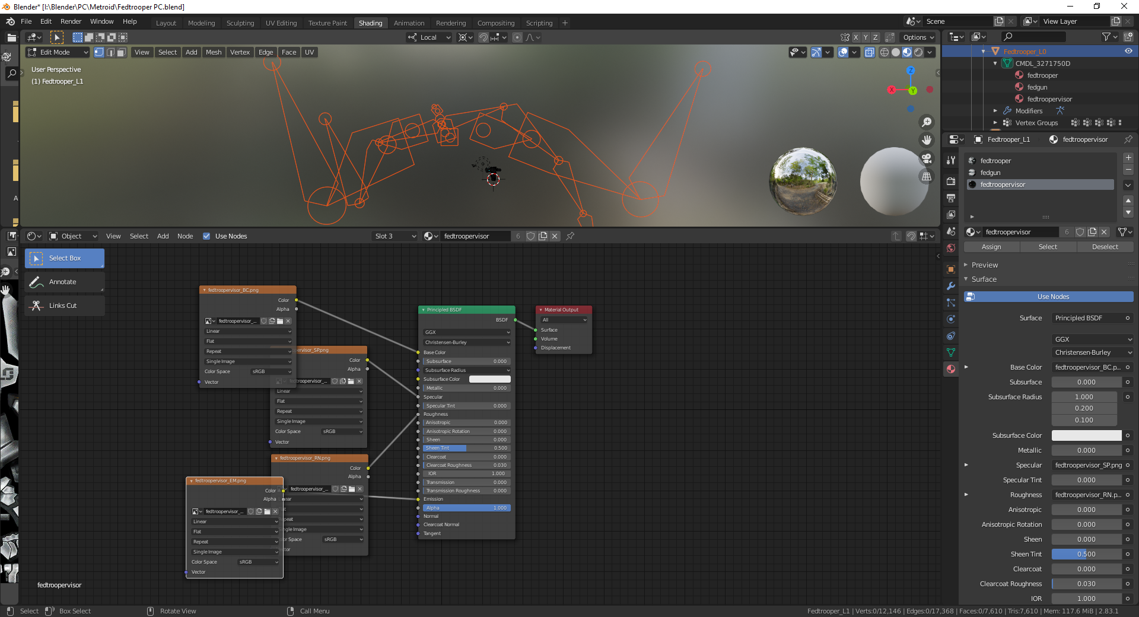Uncheck Use Nodes in node editor header
The width and height of the screenshot is (1139, 617).
[x=206, y=236]
